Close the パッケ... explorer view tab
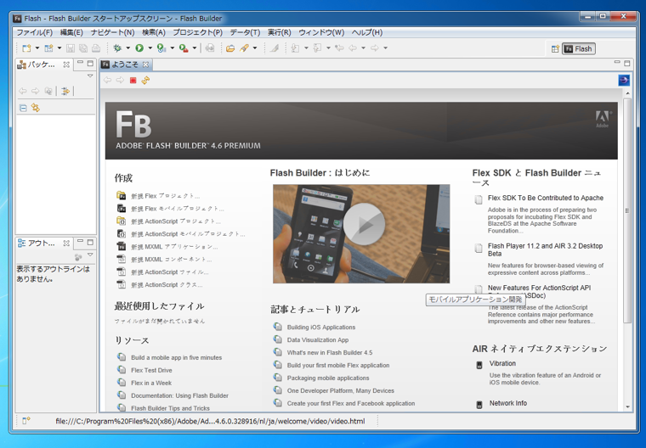646x448 pixels. [66, 64]
